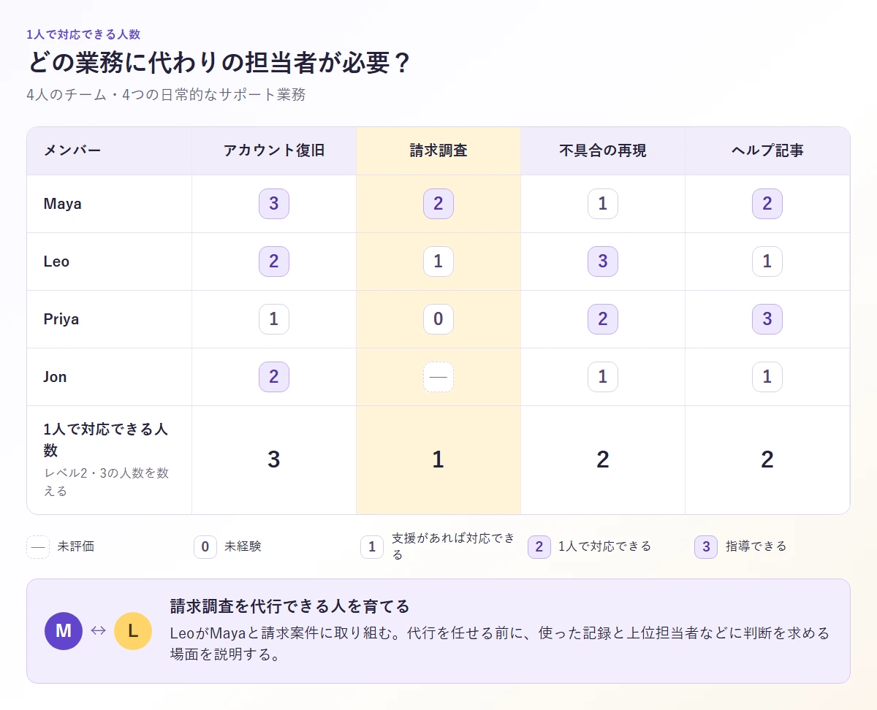This screenshot has height=710, width=877.
Task: Click Leo's アカウント復旧 level 2 badge
Action: tap(274, 262)
